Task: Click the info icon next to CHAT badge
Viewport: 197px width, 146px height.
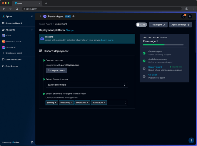Action: [x=74, y=16]
